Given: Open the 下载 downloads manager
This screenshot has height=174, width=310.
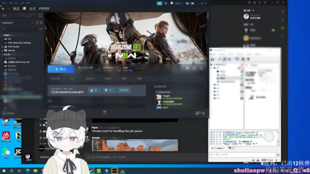Looking at the screenshot, I should point(104,113).
